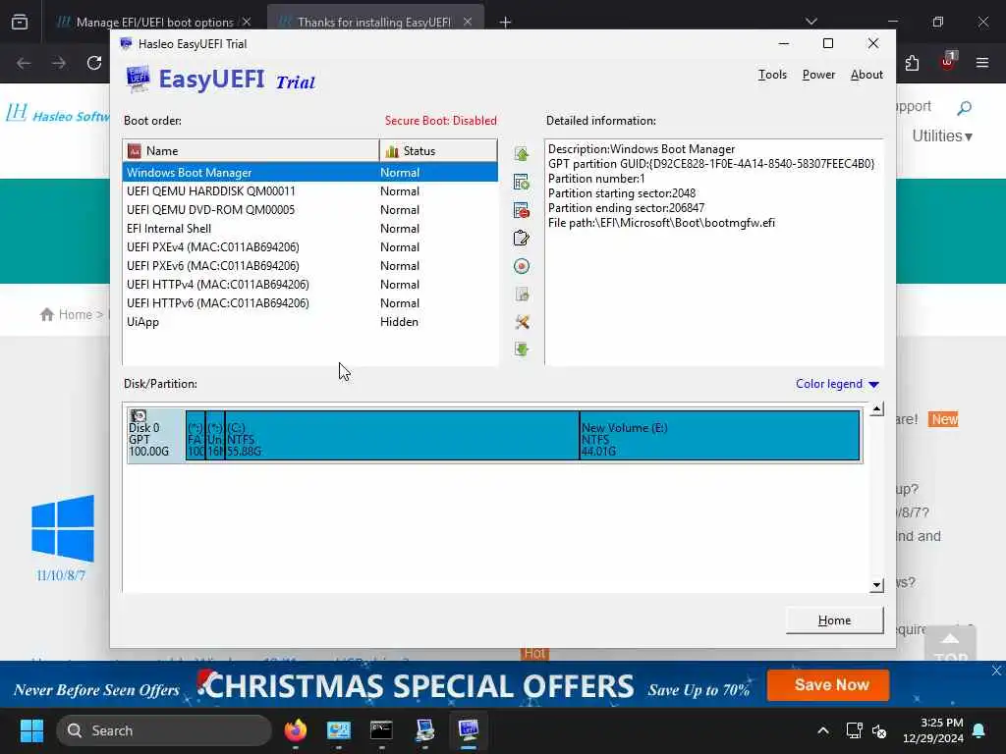Open the Windows Start menu

coord(31,730)
